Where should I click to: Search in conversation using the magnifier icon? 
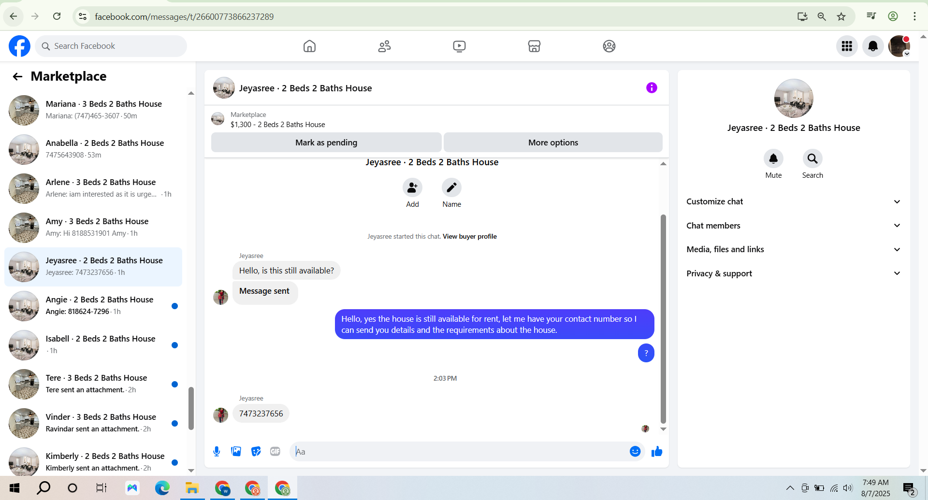pyautogui.click(x=812, y=158)
